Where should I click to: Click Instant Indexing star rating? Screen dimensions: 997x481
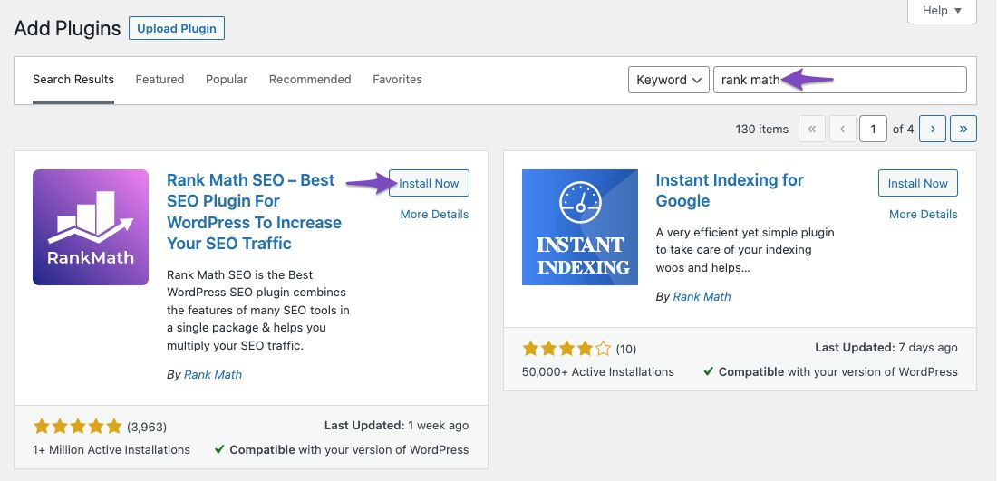(566, 348)
